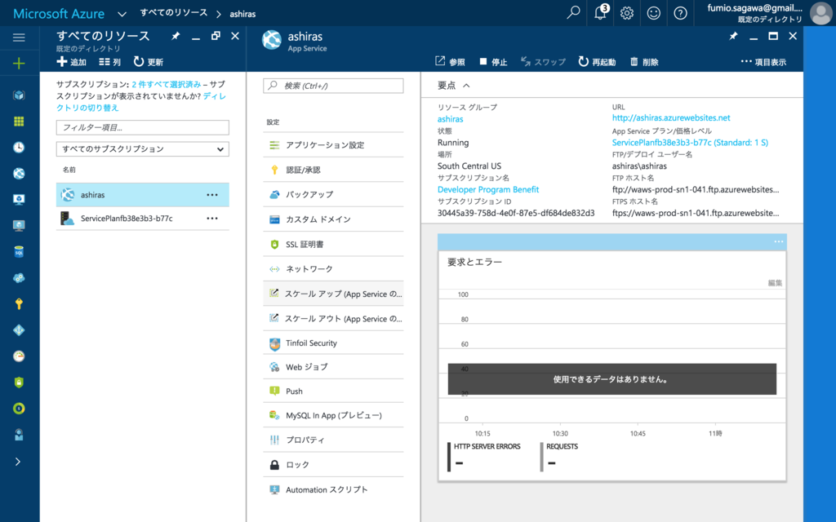Click 停止 to stop the app

pyautogui.click(x=493, y=62)
